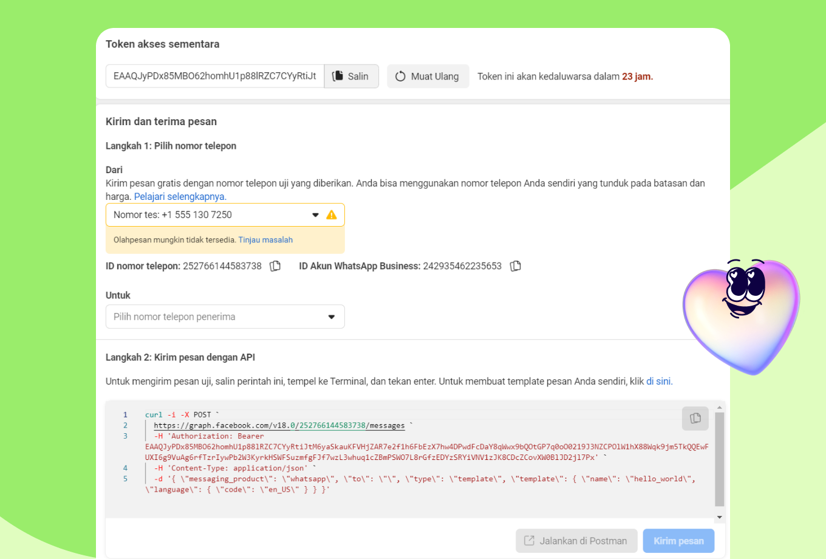Click the messaging_product JSON data line
This screenshot has width=826, height=559.
[420, 484]
